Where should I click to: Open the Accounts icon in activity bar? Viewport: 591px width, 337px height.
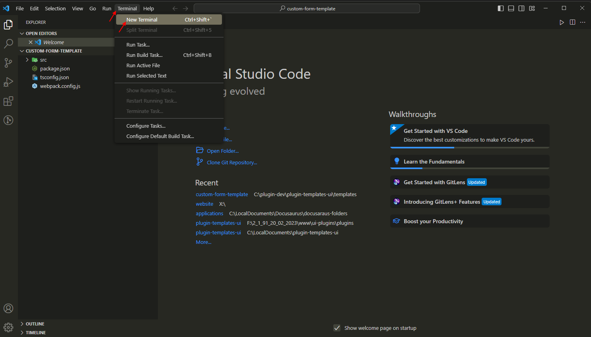[8, 308]
